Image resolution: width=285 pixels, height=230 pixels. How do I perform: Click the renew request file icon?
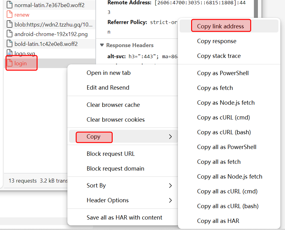point(9,15)
